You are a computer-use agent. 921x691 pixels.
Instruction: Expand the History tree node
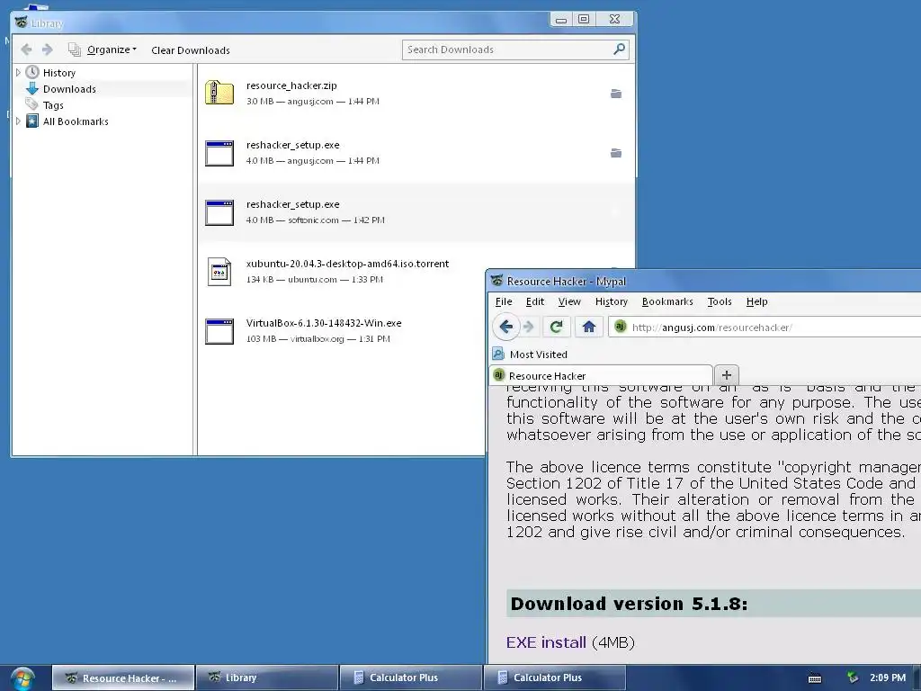(18, 72)
